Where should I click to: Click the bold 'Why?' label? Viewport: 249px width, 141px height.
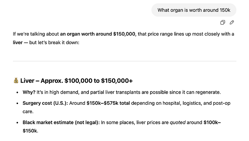pyautogui.click(x=29, y=92)
